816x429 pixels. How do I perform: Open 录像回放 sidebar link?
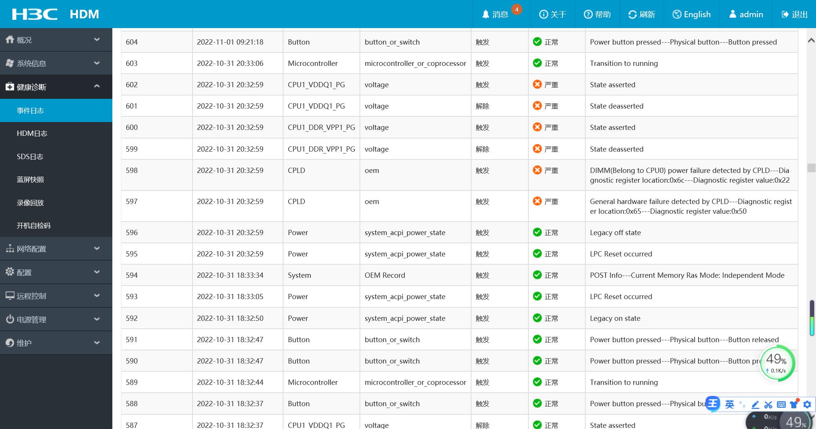30,203
